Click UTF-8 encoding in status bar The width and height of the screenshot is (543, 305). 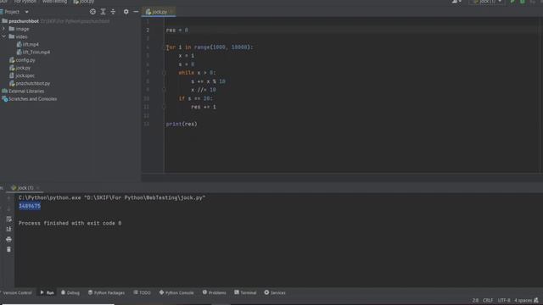tap(504, 301)
